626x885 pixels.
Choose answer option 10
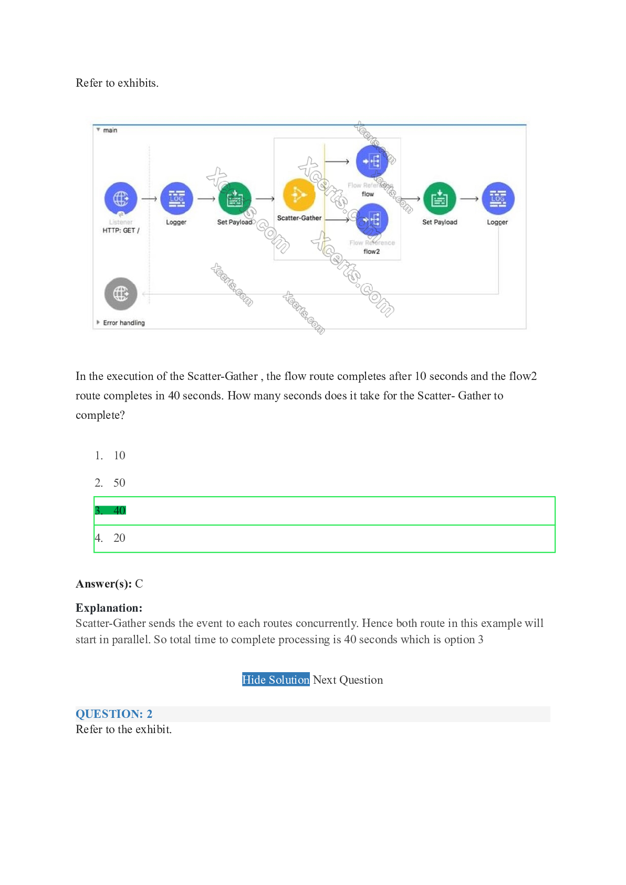coord(119,456)
